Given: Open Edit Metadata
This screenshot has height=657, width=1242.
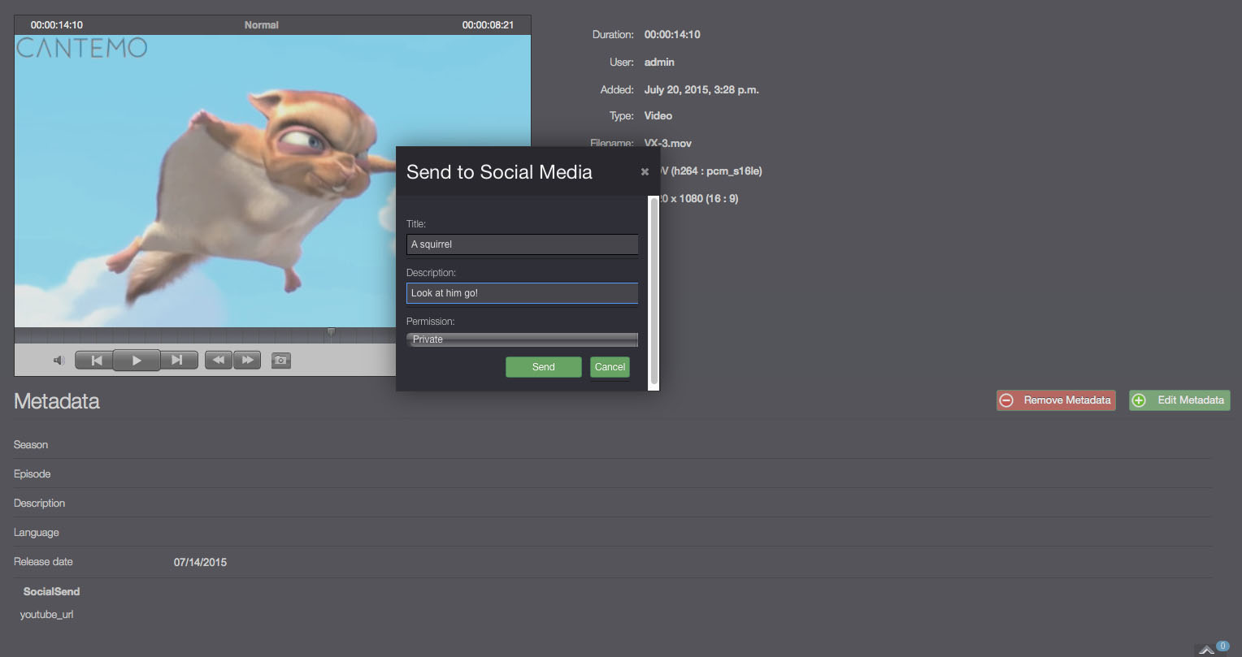Looking at the screenshot, I should click(1179, 400).
